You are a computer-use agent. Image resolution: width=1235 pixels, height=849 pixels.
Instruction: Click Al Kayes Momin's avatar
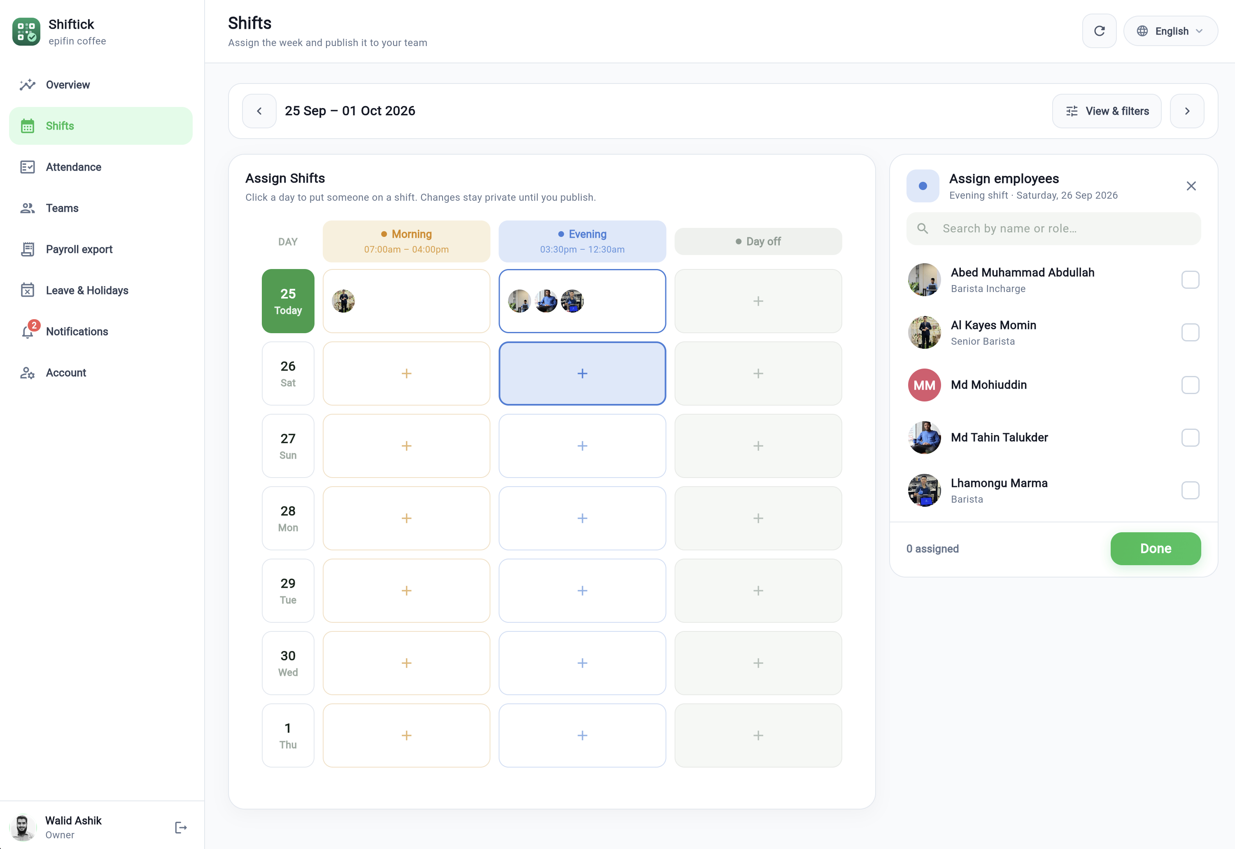pyautogui.click(x=924, y=332)
